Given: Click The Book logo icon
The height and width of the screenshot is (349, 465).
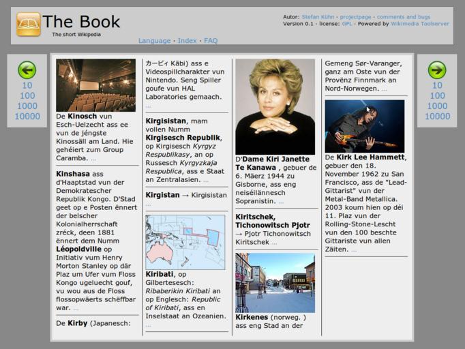Looking at the screenshot, I should (x=29, y=25).
